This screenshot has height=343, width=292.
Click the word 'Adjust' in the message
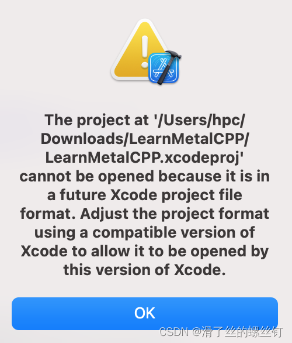[105, 214]
